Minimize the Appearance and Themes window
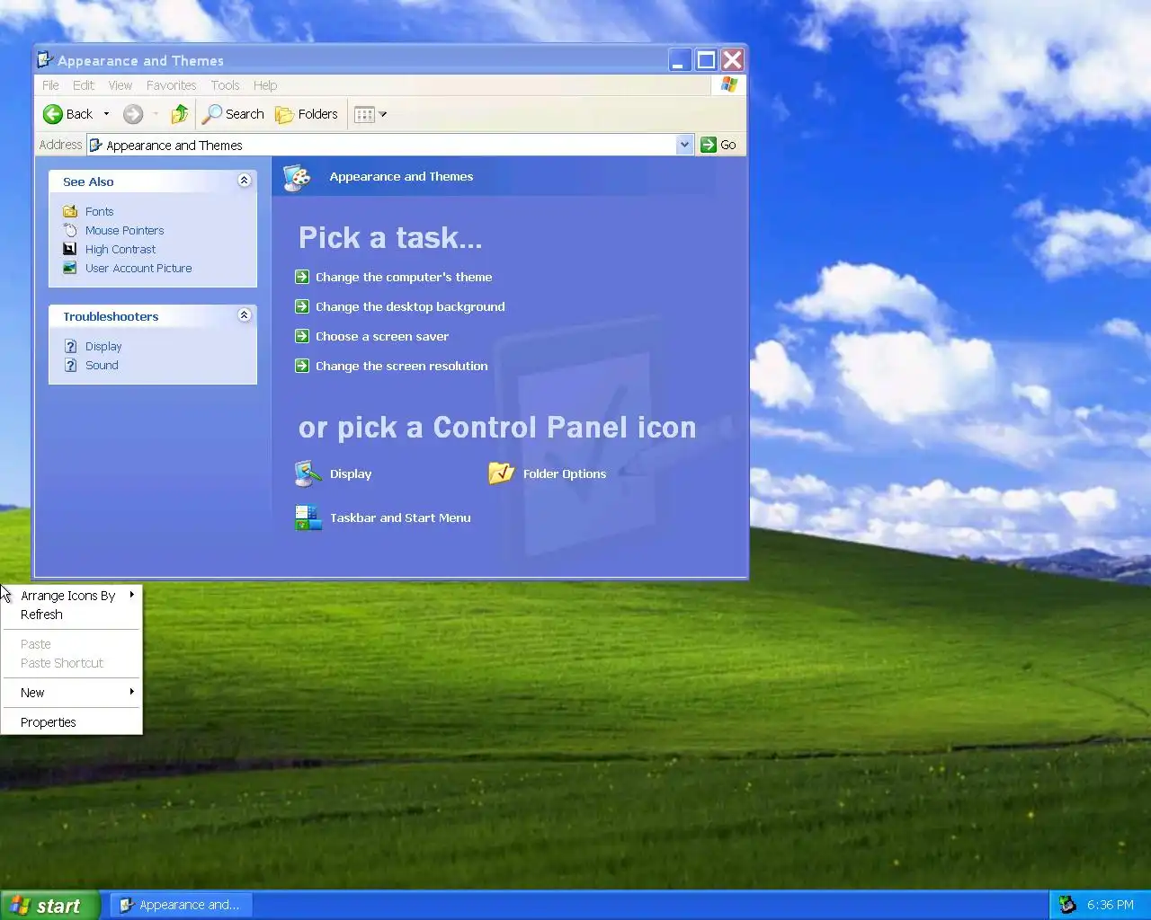The image size is (1151, 920). click(680, 60)
